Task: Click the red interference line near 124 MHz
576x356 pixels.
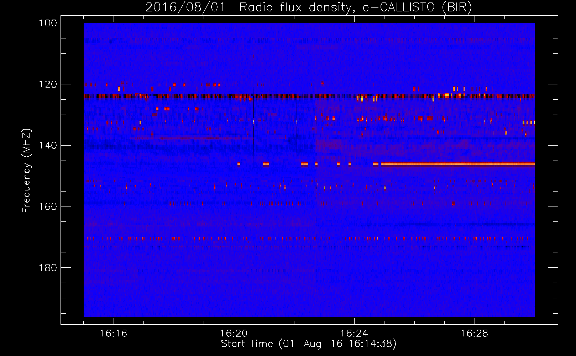Action: coord(309,96)
